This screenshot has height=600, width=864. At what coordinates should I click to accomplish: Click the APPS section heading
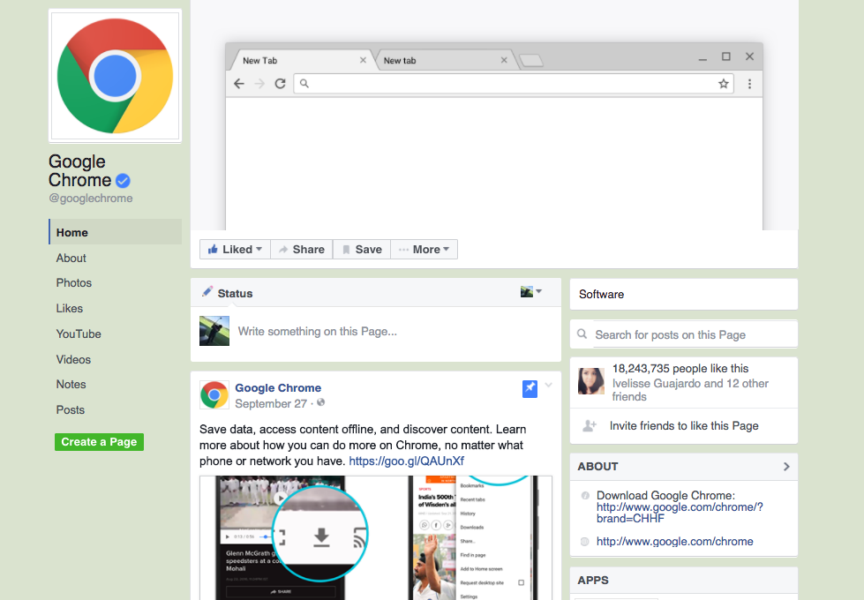pyautogui.click(x=593, y=581)
